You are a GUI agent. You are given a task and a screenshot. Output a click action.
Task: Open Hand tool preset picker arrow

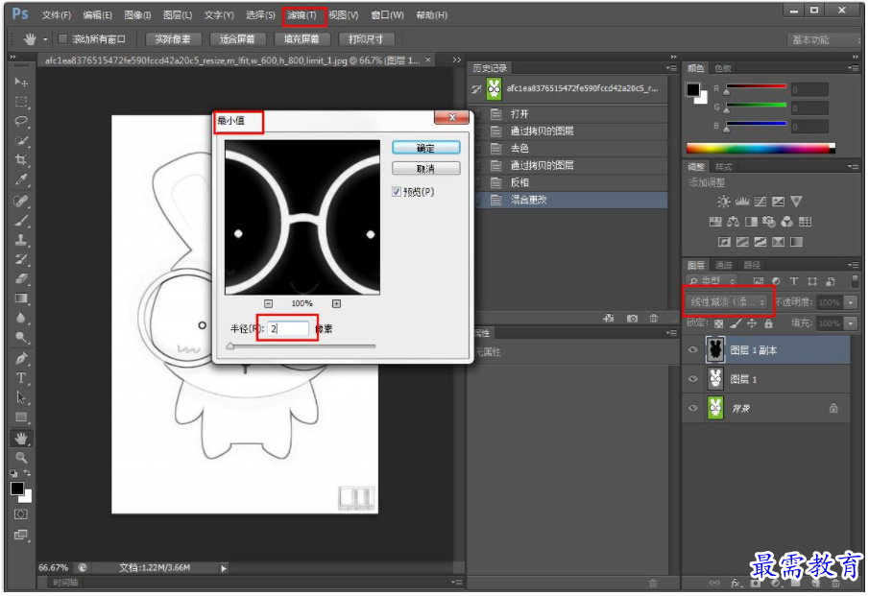[x=45, y=39]
